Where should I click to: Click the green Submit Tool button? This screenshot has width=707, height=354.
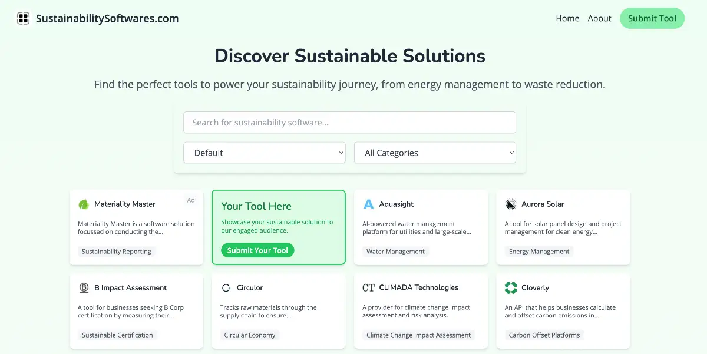[x=652, y=18]
